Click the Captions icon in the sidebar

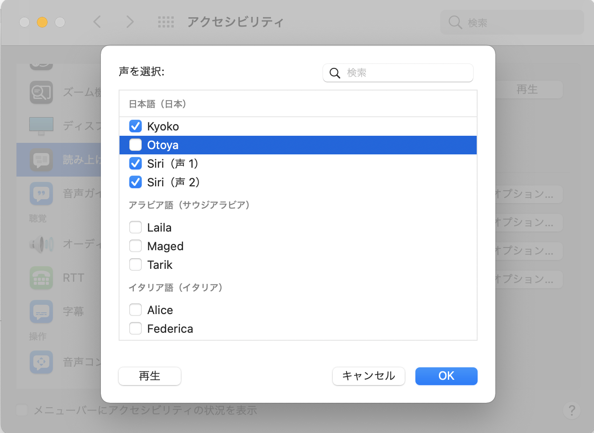[x=41, y=311]
